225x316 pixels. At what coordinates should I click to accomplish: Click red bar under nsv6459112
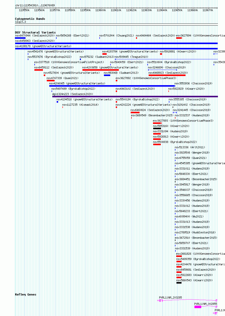tap(39, 70)
